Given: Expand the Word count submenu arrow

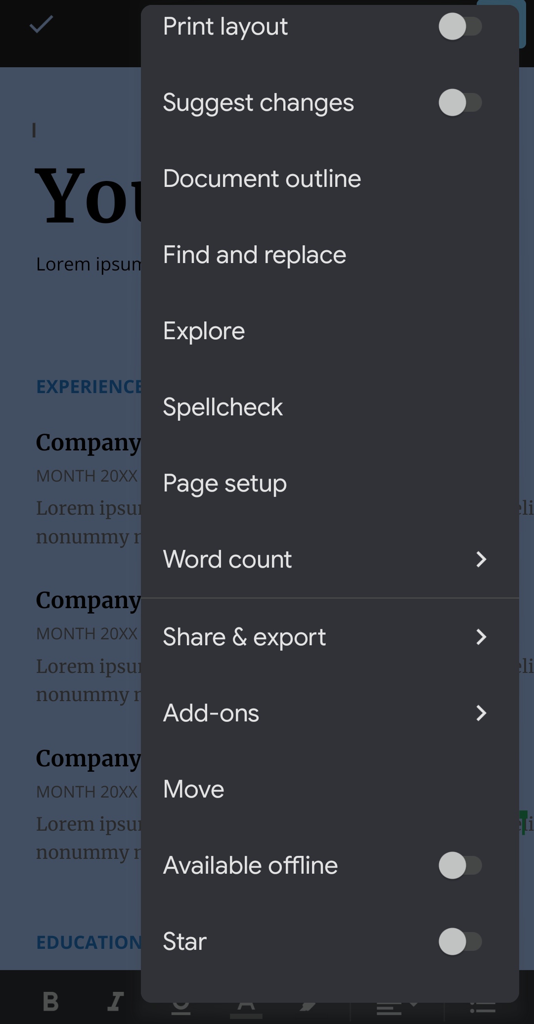Looking at the screenshot, I should pos(481,560).
